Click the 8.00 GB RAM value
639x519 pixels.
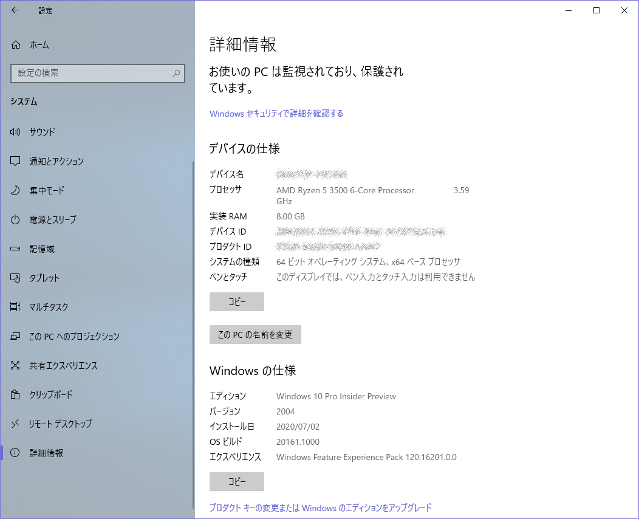290,216
